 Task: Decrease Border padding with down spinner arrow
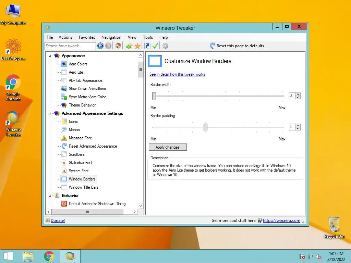pos(298,128)
